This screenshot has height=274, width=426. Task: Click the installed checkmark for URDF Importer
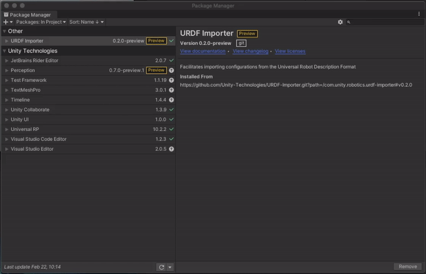(171, 41)
